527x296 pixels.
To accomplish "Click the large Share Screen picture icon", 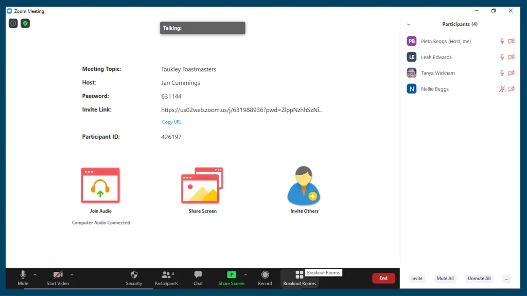I will point(202,185).
